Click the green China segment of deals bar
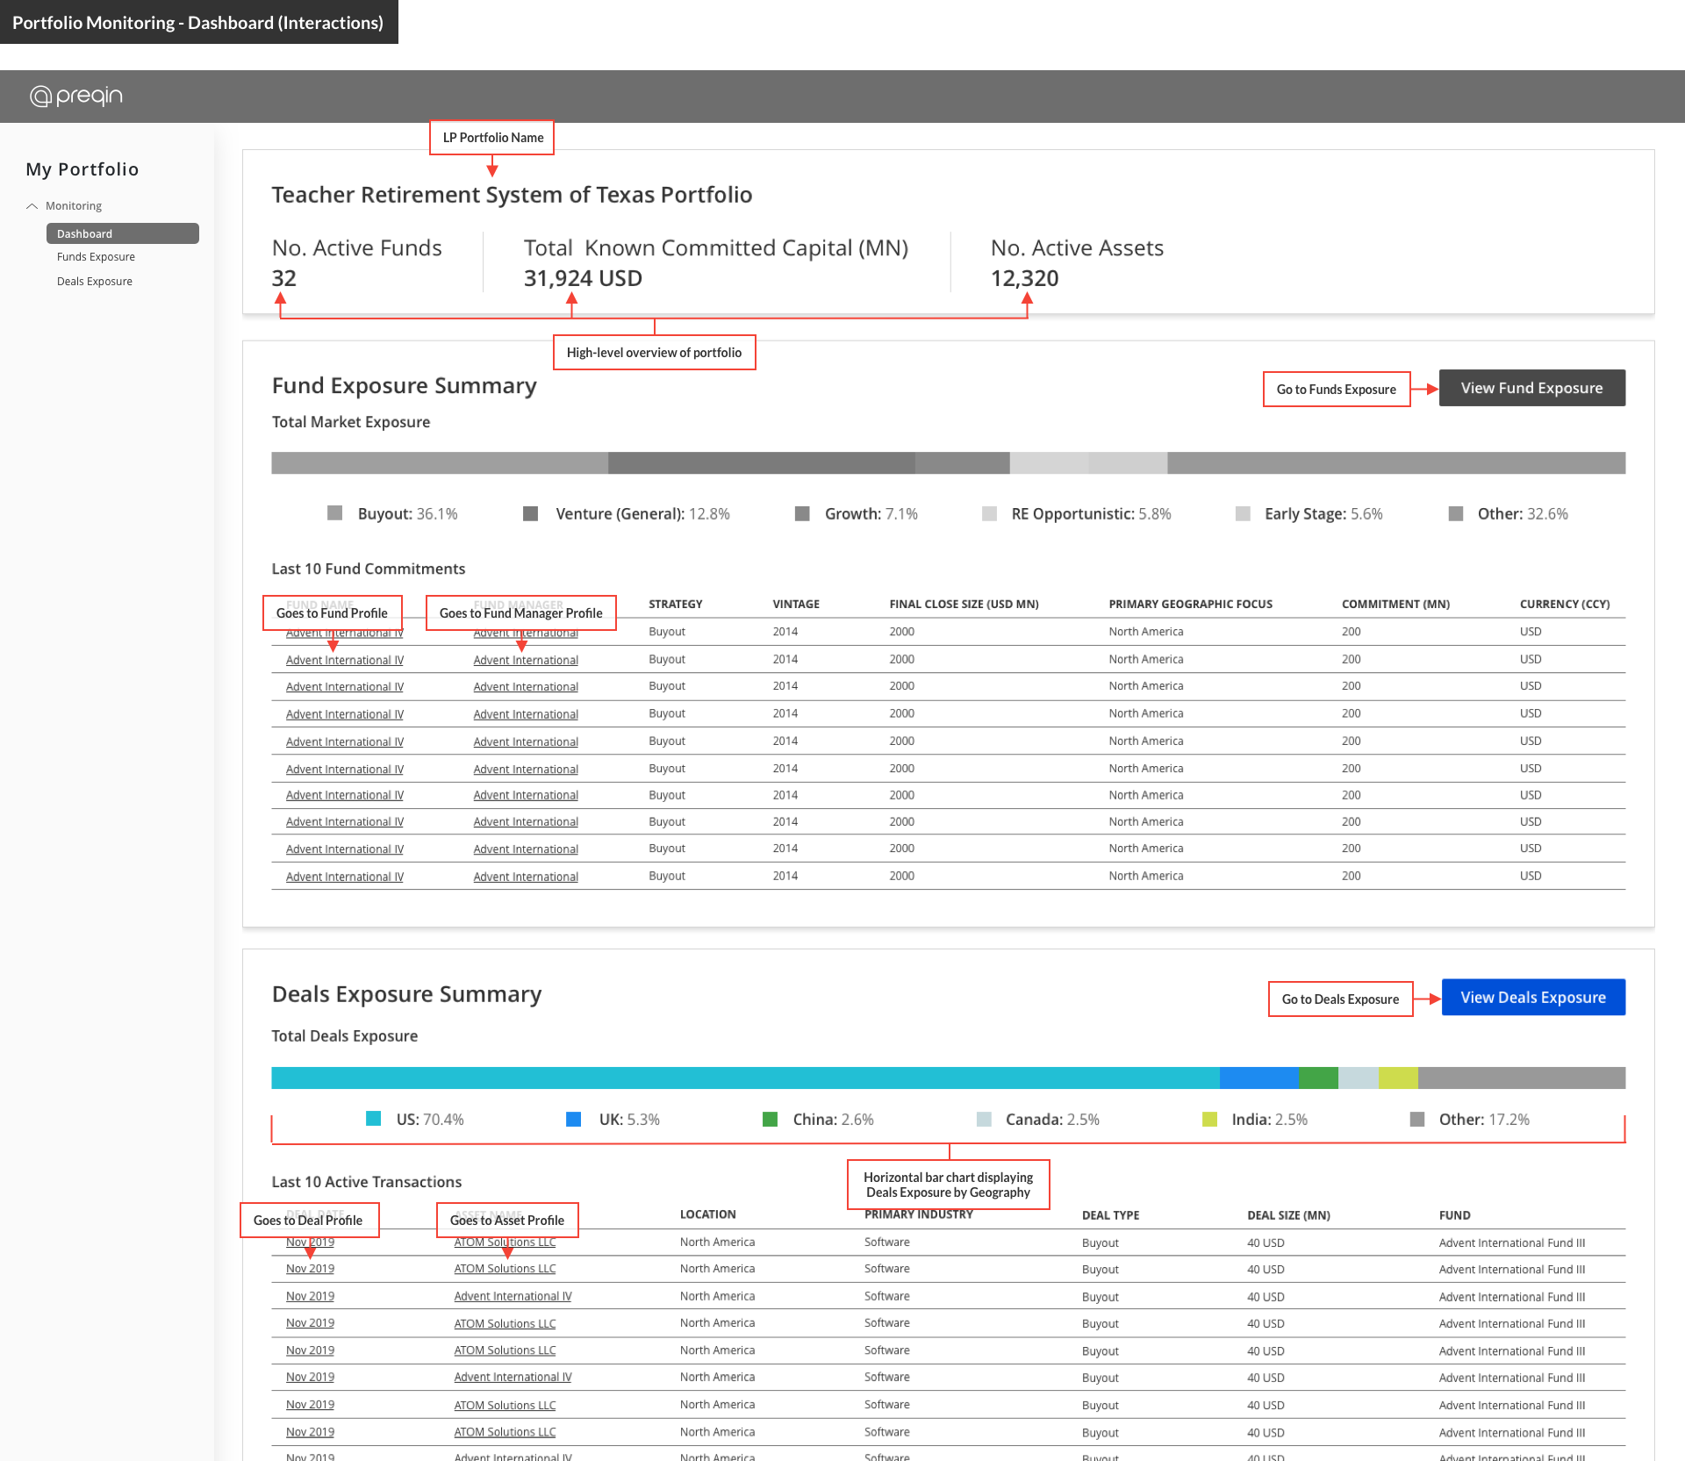1685x1461 pixels. click(x=1318, y=1078)
